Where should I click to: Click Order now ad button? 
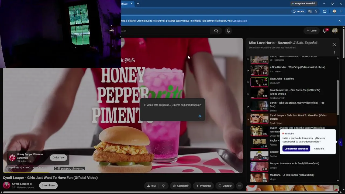[x=58, y=158]
